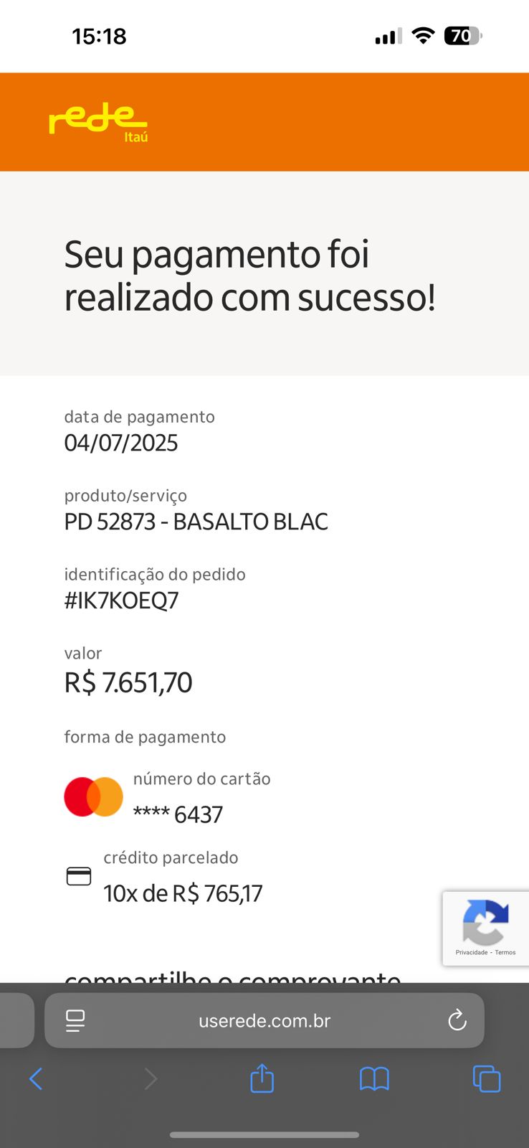Tap the Rede Itaú logo

(x=98, y=122)
